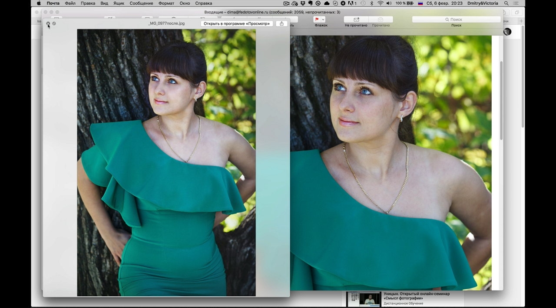The height and width of the screenshot is (308, 556).
Task: Click the plus button at Mail window edge
Action: (x=521, y=21)
